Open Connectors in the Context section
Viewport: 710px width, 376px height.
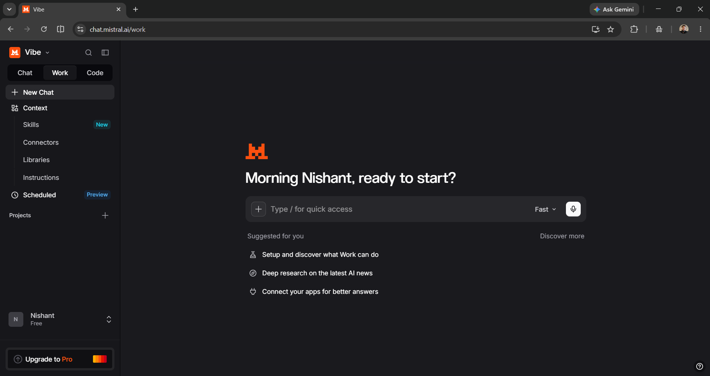click(x=41, y=142)
